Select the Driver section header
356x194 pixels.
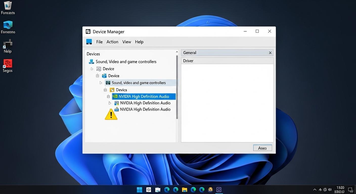pyautogui.click(x=188, y=61)
